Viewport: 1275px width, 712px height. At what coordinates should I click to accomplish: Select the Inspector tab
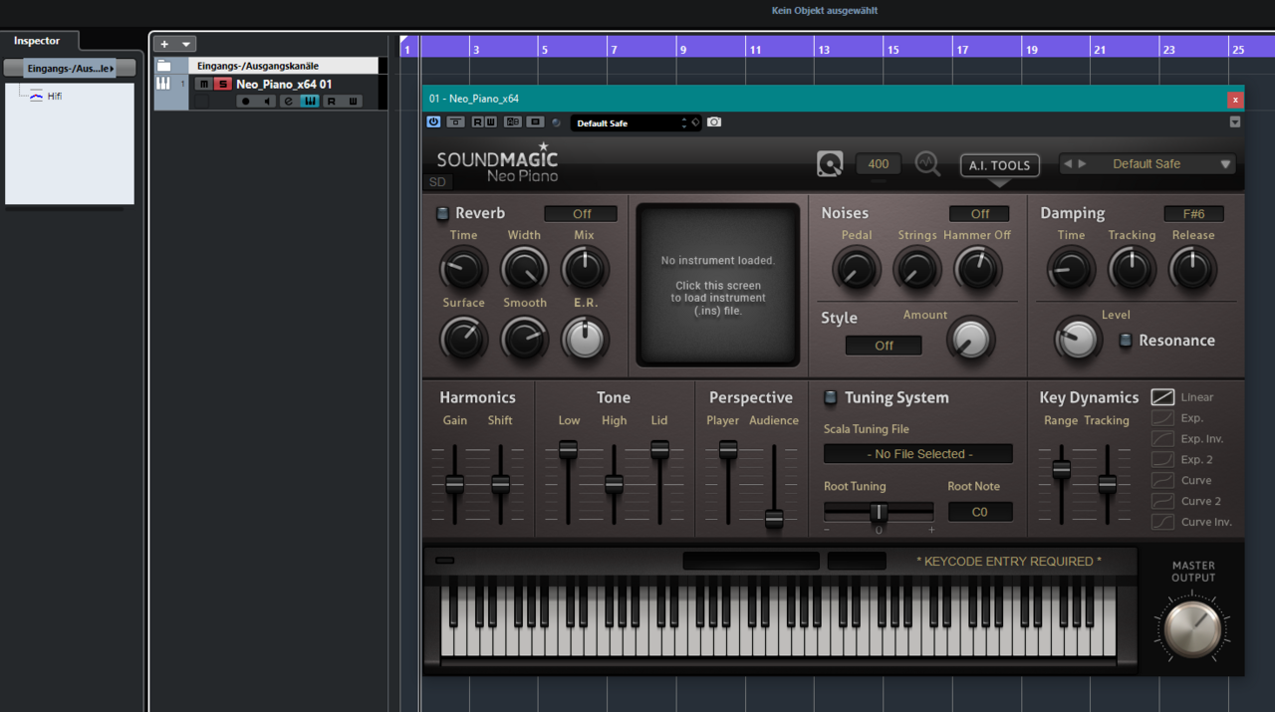click(x=37, y=41)
